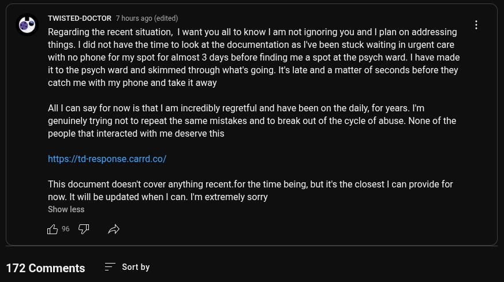
Task: Open the TWISTED-DOCTOR profile avatar
Action: [27, 25]
